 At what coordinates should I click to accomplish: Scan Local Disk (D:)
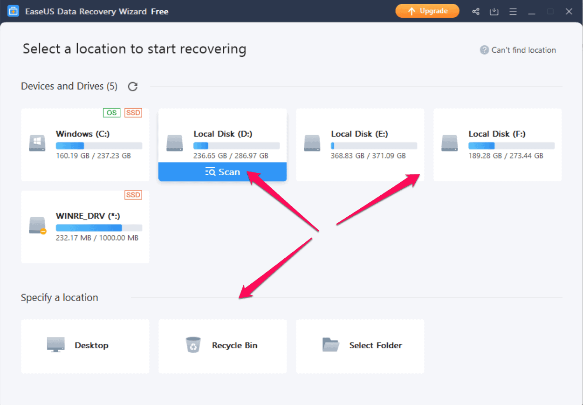[222, 172]
